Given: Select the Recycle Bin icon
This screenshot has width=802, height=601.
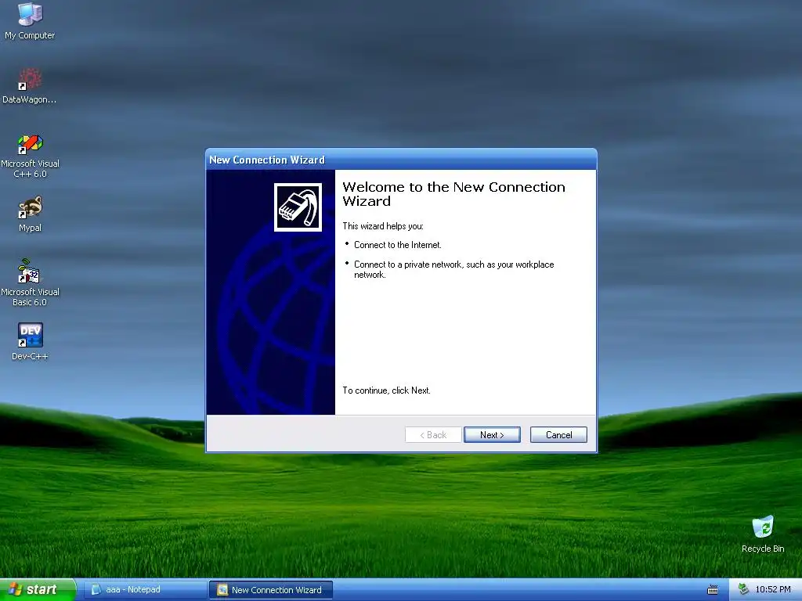Looking at the screenshot, I should click(763, 534).
